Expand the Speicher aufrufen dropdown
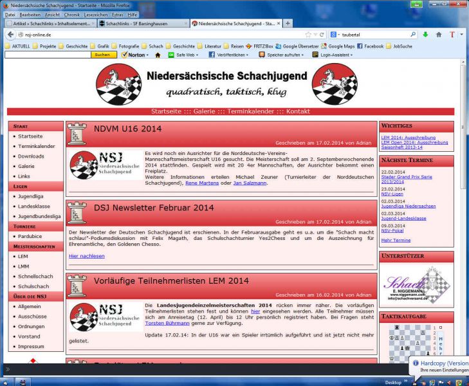469x386 pixels. coord(281,55)
